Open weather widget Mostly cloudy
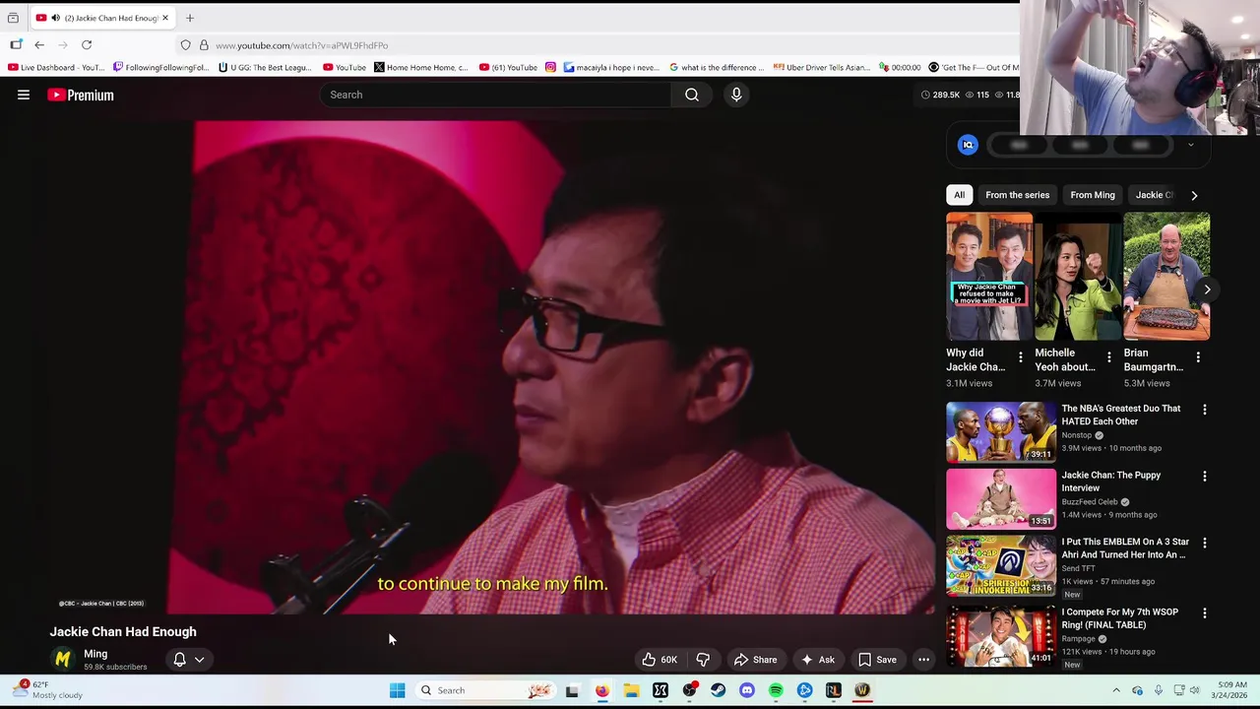The height and width of the screenshot is (709, 1260). (x=45, y=689)
